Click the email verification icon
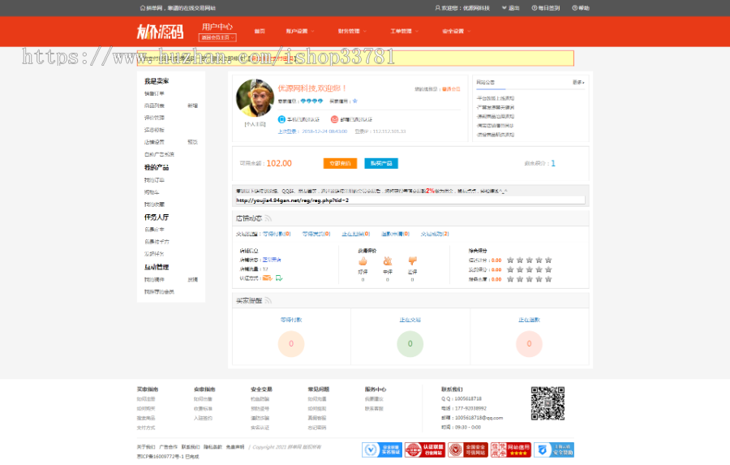This screenshot has width=730, height=465. pyautogui.click(x=334, y=119)
